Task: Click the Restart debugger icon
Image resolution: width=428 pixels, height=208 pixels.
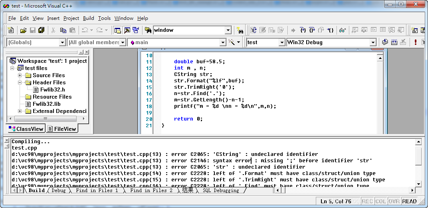Action: point(254,30)
